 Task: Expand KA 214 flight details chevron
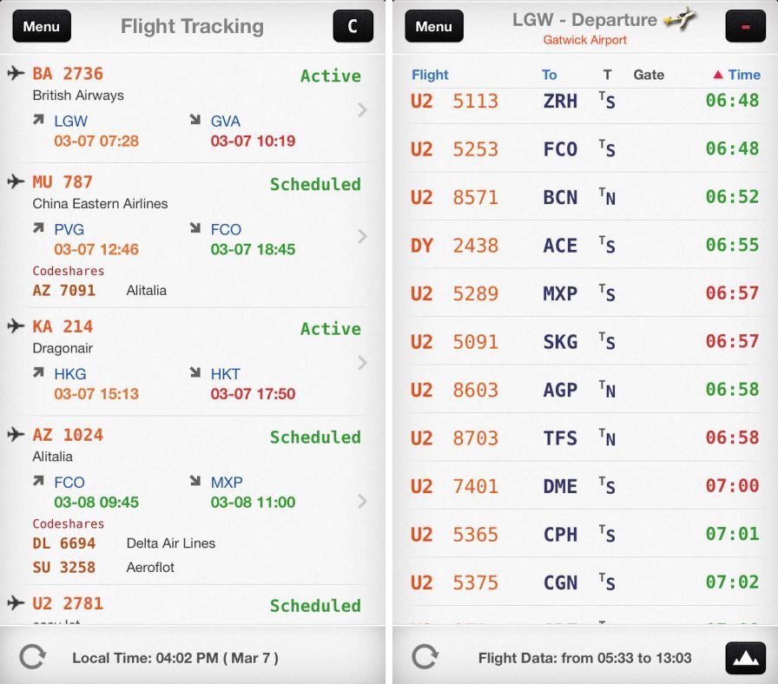pyautogui.click(x=362, y=363)
